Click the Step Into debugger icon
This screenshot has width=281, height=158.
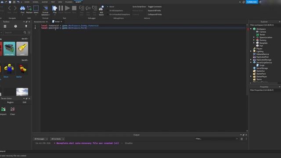[82, 8]
